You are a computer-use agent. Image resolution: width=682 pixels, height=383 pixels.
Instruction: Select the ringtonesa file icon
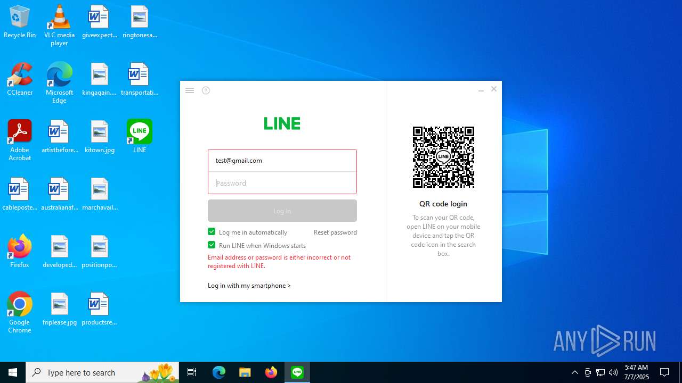click(x=140, y=22)
